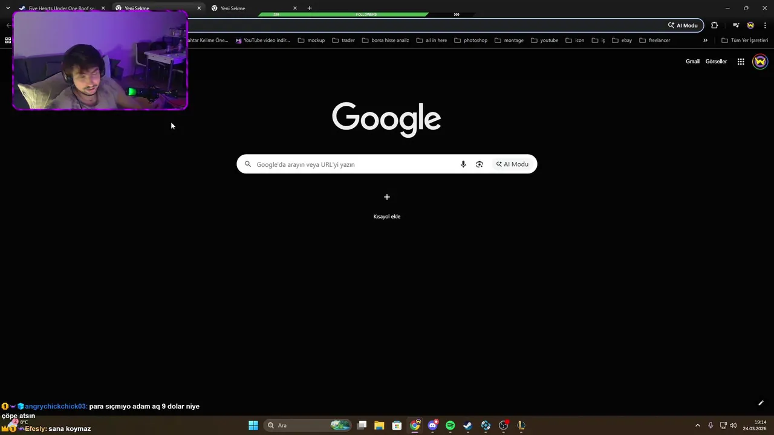Open the ebay bookmark folder

pos(622,40)
